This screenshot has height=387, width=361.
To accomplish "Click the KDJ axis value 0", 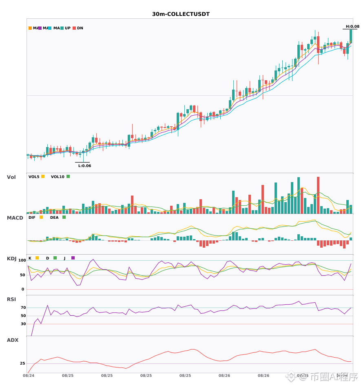I will click(23, 289).
